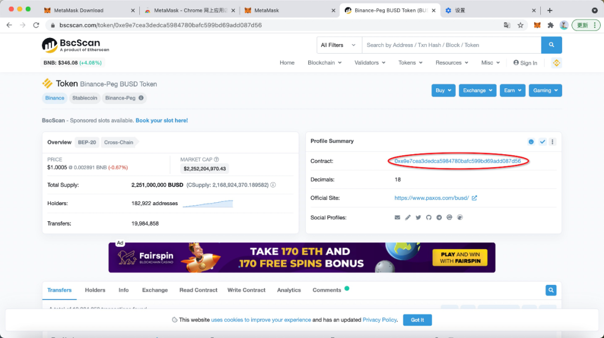
Task: Switch to the Holders tab
Action: coord(95,291)
